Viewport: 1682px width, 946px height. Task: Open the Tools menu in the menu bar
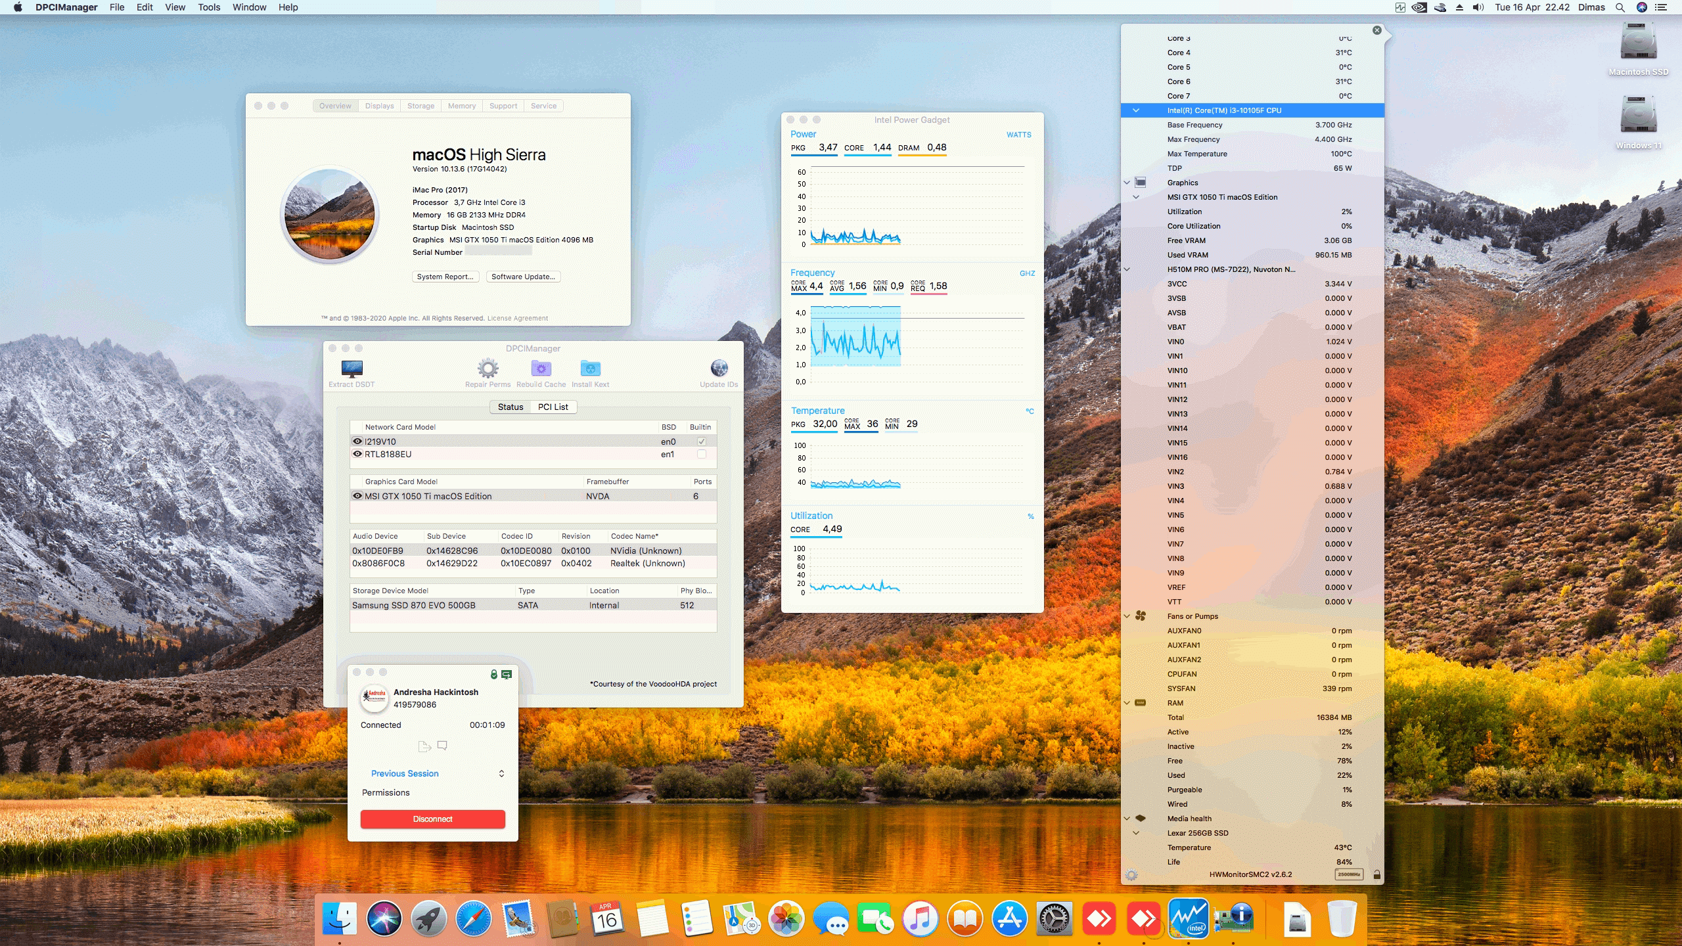point(208,7)
